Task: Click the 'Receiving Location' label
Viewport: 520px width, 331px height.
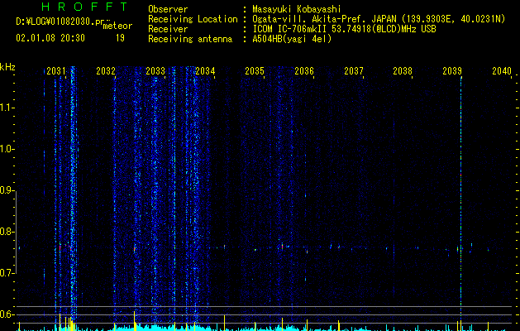Action: tap(193, 19)
